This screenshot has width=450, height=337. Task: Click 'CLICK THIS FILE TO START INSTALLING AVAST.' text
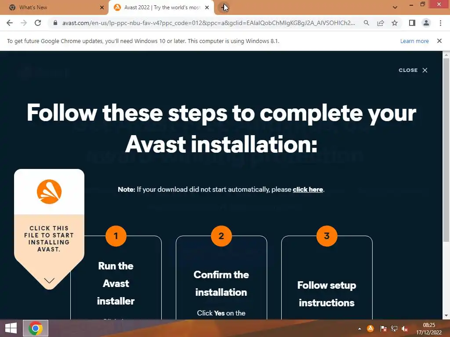(x=49, y=239)
